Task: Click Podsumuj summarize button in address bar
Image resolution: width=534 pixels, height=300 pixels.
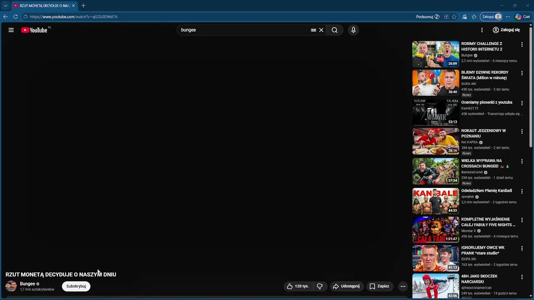Action: [x=428, y=17]
